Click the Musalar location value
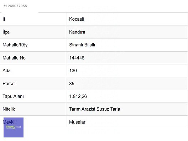This screenshot has height=141, width=188. (77, 122)
